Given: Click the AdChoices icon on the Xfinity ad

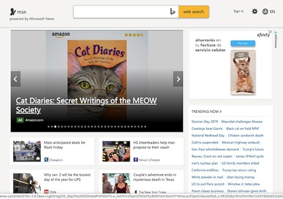Looking at the screenshot, I should (276, 39).
